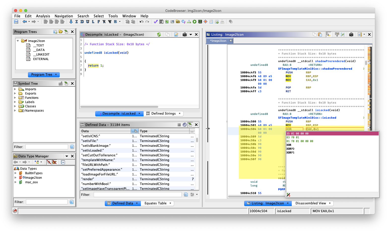387x231 pixels.
Task: Open Data Type Manager toolbar icon
Action: [178, 22]
